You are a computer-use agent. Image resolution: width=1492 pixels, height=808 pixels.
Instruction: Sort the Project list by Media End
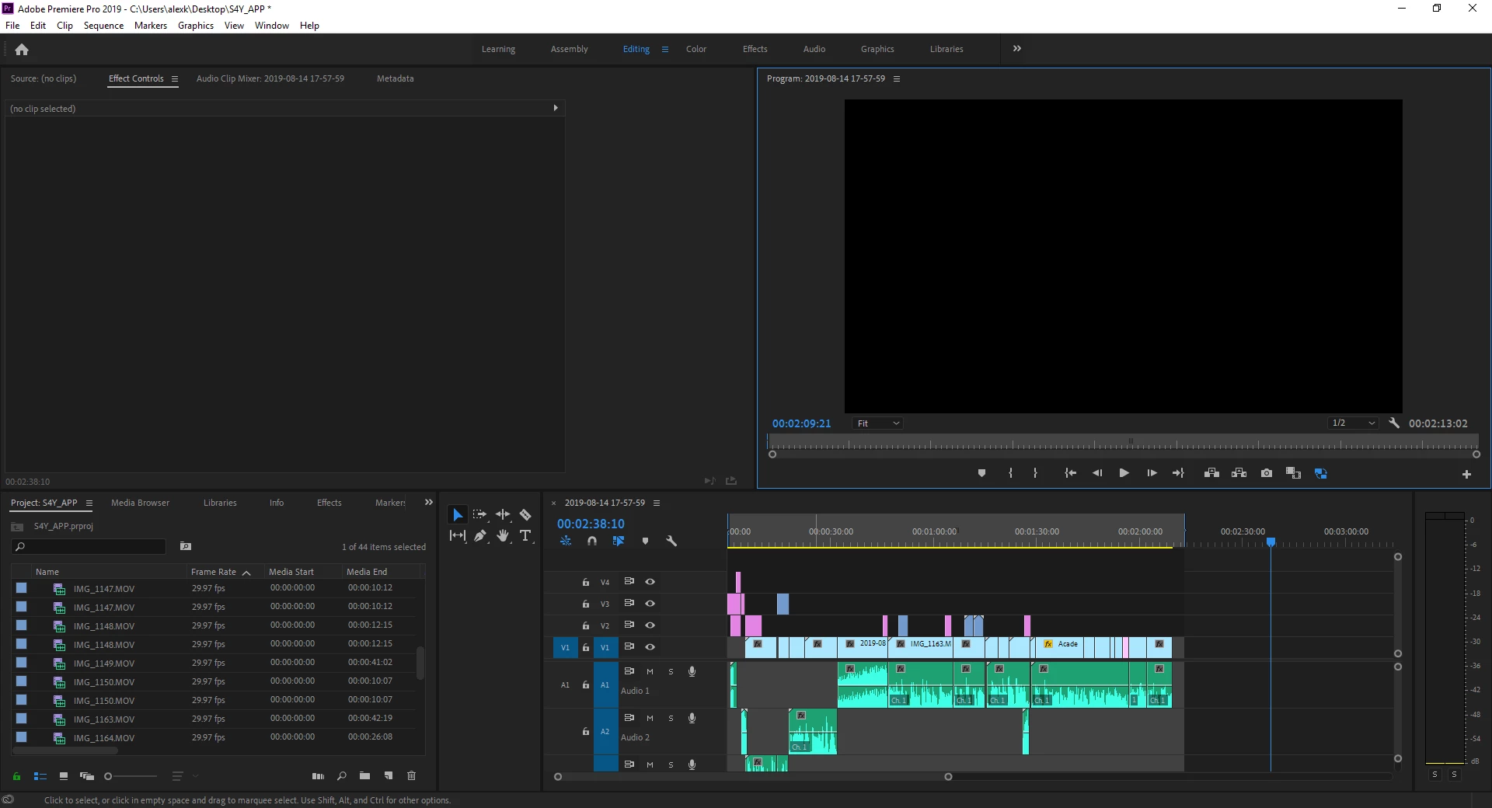[x=367, y=572]
